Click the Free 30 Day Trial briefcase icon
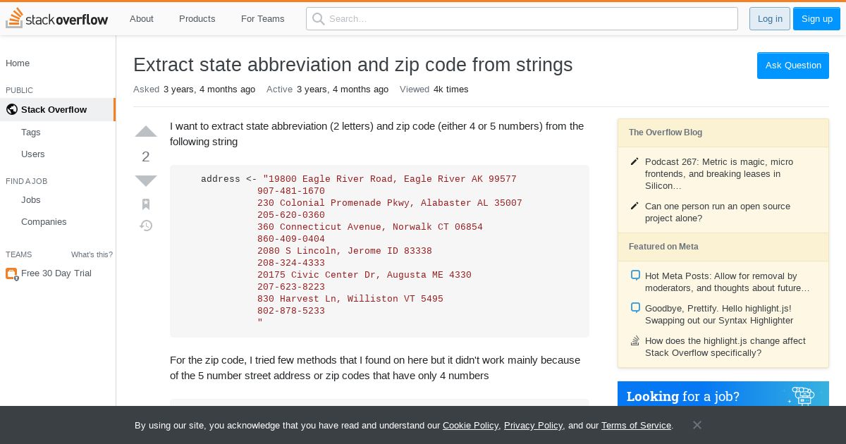846x444 pixels. pos(11,273)
